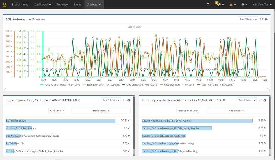Click CPU time panel settings gear
This screenshot has width=275, height=160.
129,100
